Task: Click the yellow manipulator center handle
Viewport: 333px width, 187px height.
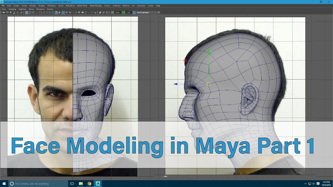Action: tap(208, 84)
